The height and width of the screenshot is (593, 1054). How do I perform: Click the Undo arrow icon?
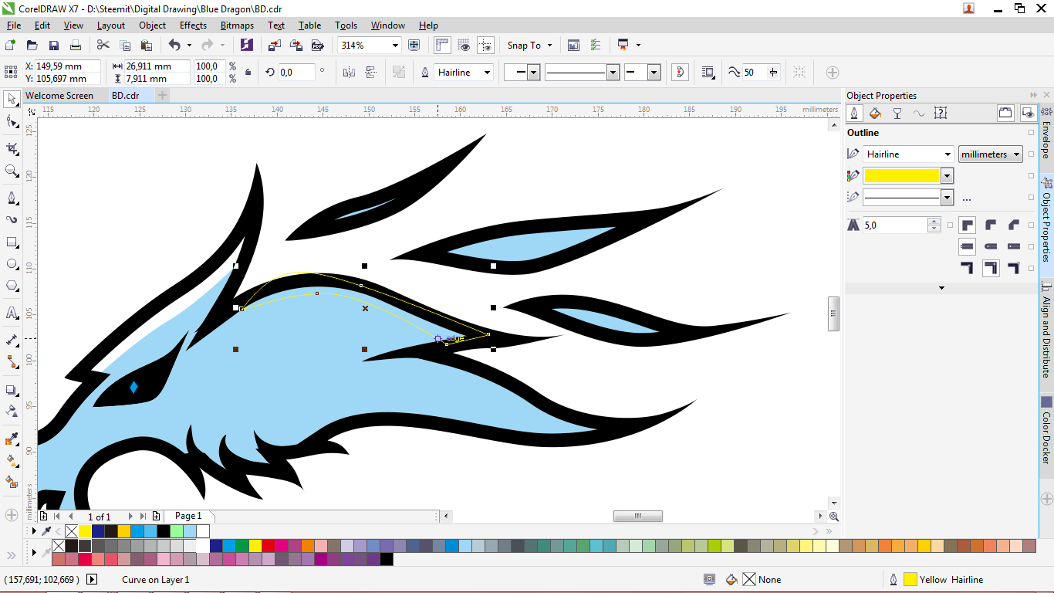[174, 46]
